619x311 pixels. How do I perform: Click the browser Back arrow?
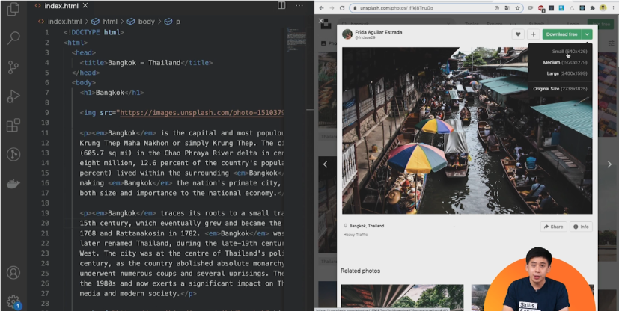coord(321,8)
